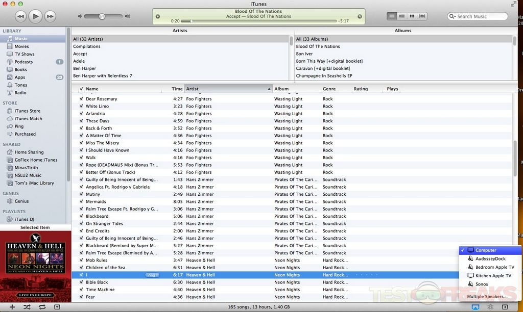The image size is (523, 312).
Task: Click the Play button
Action: [35, 16]
